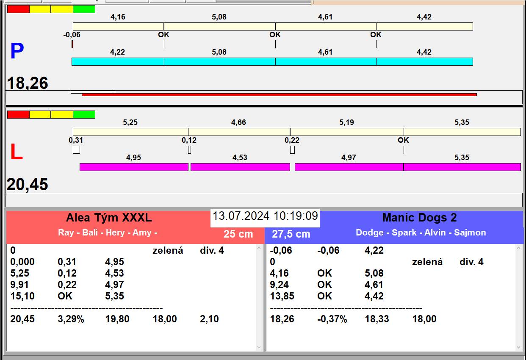Click the date and time display
Viewport: 526px width, 360px height.
click(x=265, y=216)
